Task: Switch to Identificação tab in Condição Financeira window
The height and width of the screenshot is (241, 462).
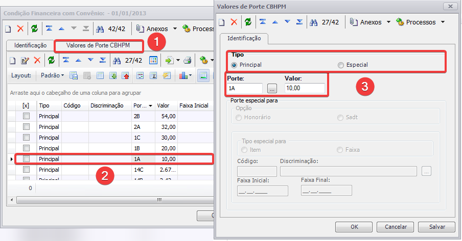Action: (30, 45)
